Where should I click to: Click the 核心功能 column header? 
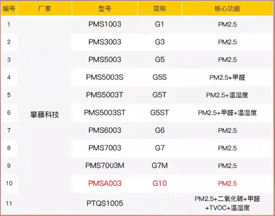227,9
